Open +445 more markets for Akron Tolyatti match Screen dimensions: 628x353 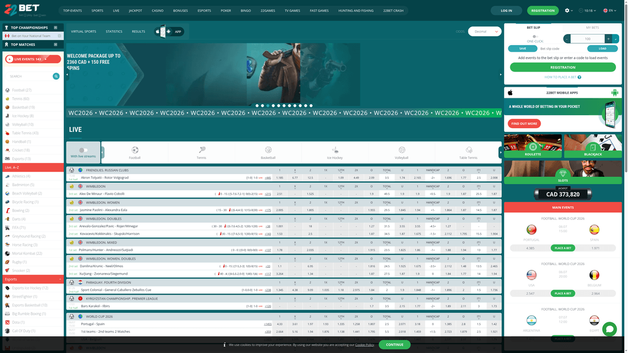268,178
